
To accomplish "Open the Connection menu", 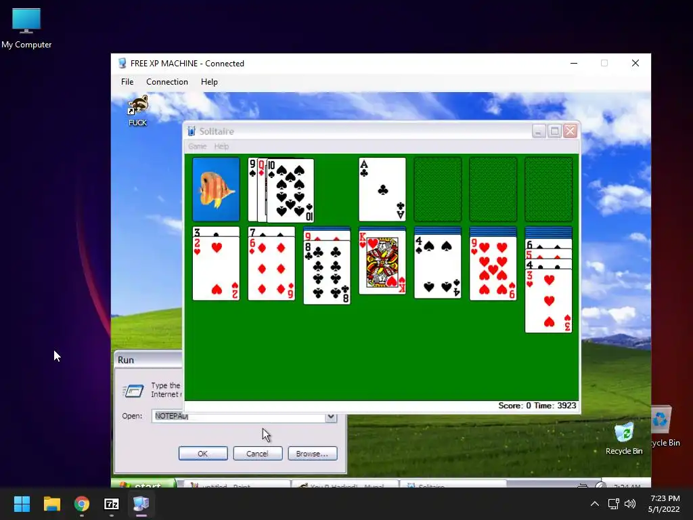I will (x=167, y=82).
